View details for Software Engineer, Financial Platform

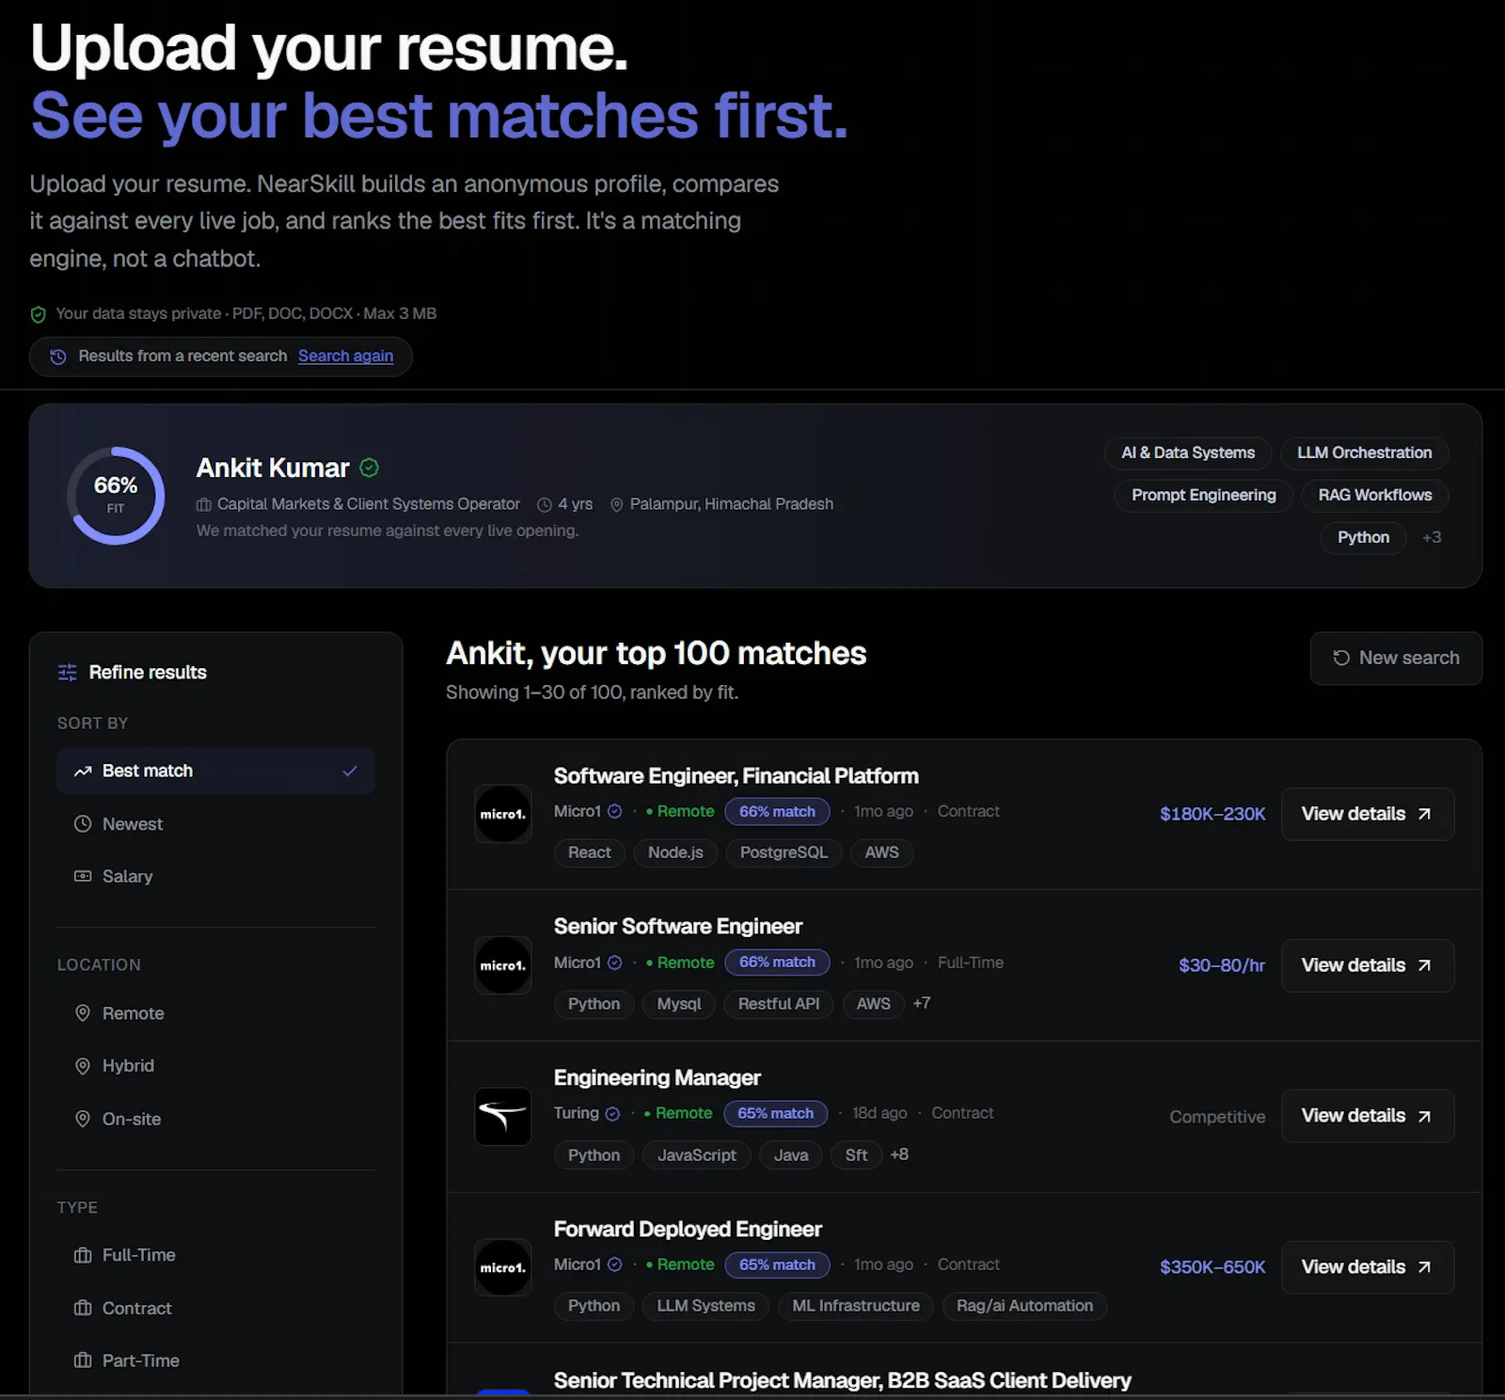tap(1367, 814)
